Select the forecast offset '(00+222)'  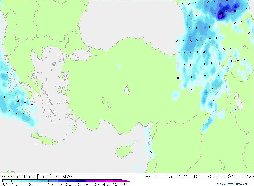(241, 177)
